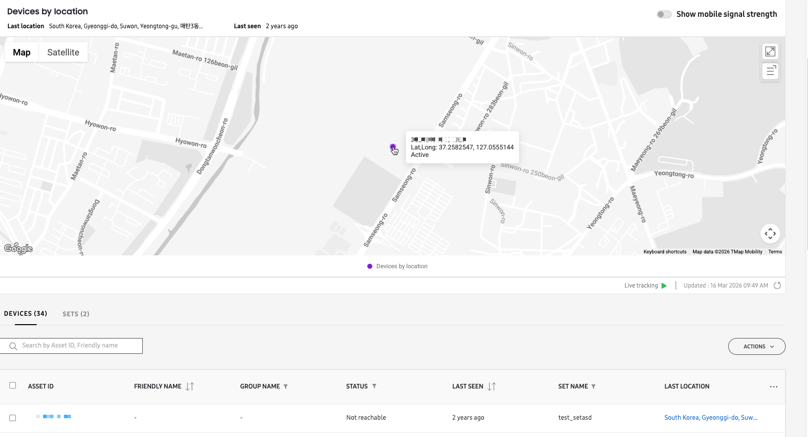Click the LAST LOCATION column header
808x437 pixels.
[687, 387]
